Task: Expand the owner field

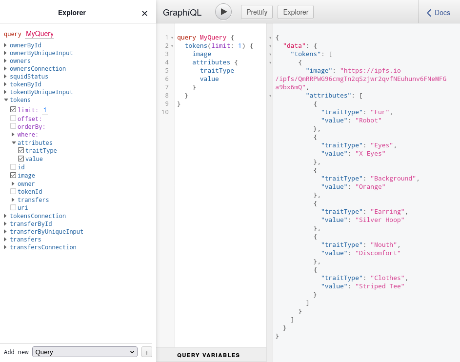Action: pyautogui.click(x=13, y=183)
